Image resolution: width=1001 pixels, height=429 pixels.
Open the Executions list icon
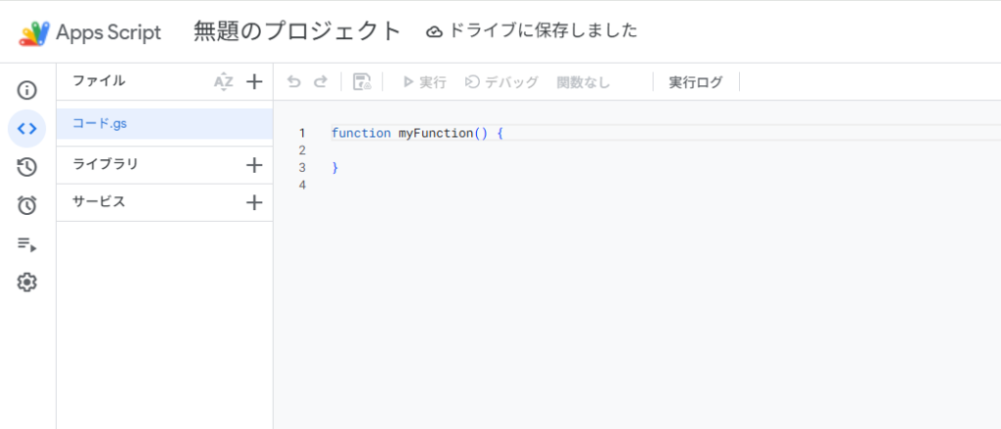click(x=27, y=244)
